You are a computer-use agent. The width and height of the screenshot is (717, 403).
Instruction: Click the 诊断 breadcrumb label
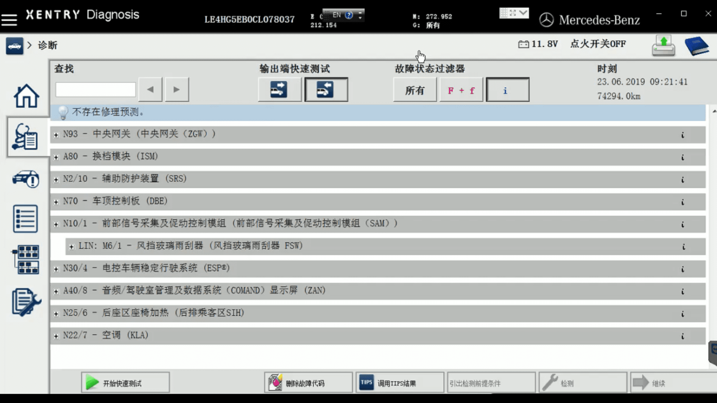[x=47, y=45]
